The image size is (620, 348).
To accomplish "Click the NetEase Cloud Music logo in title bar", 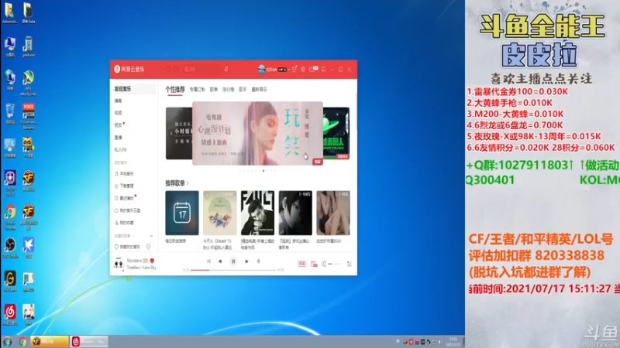I will click(x=129, y=69).
